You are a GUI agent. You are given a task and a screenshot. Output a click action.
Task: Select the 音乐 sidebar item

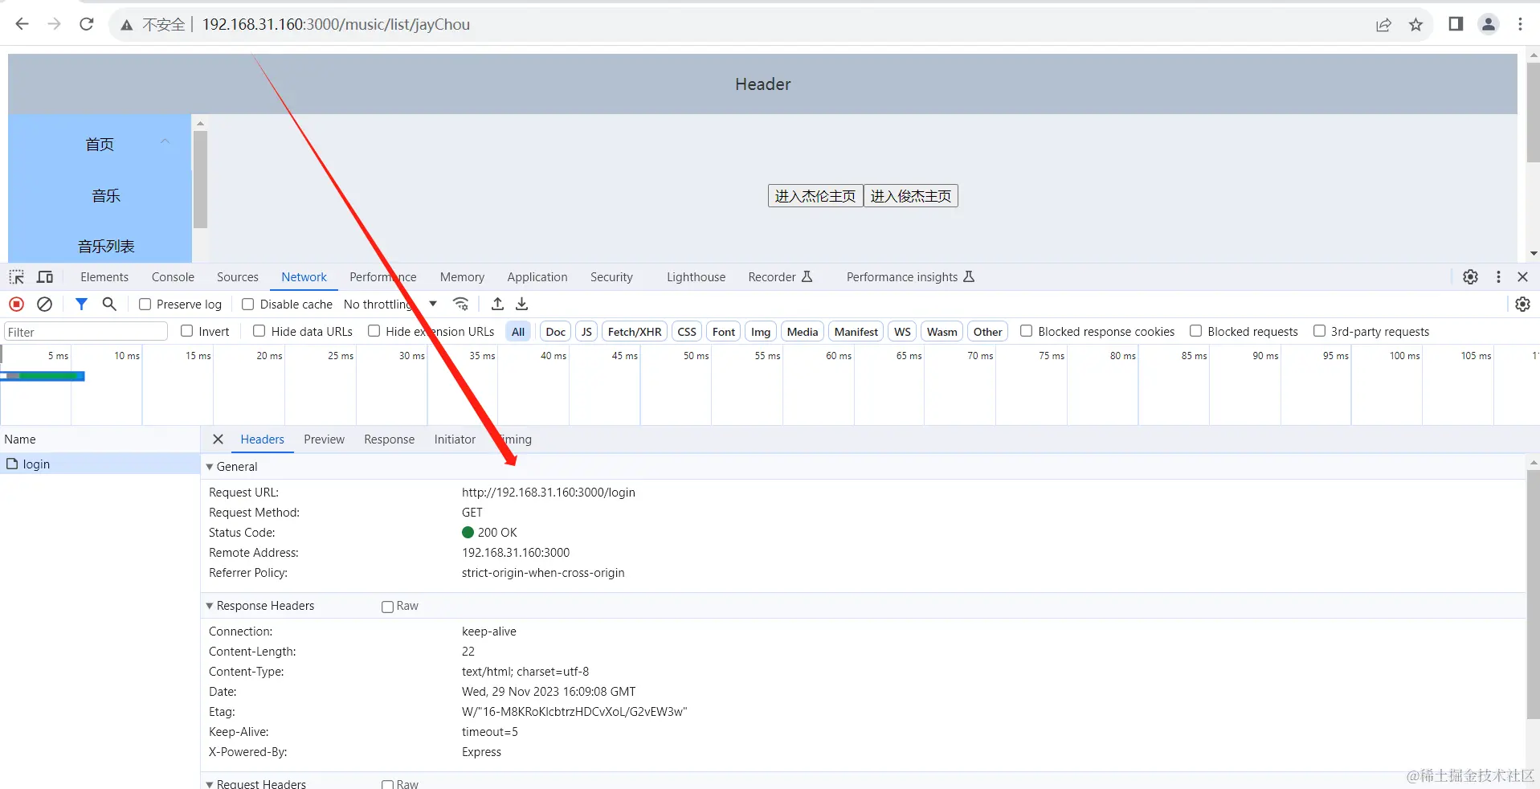[106, 196]
